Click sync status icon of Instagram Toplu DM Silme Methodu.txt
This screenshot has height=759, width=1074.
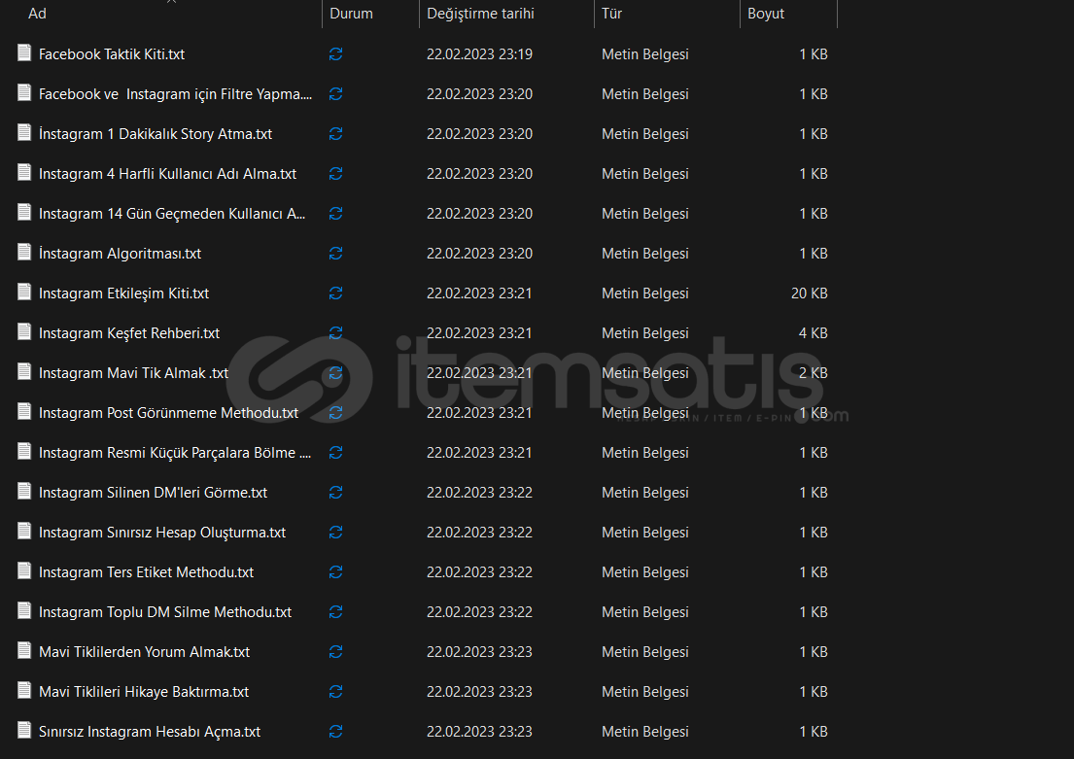[x=335, y=611]
